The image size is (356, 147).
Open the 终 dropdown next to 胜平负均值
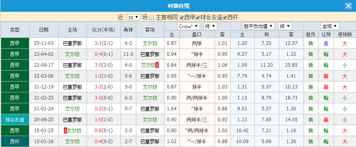[285, 26]
